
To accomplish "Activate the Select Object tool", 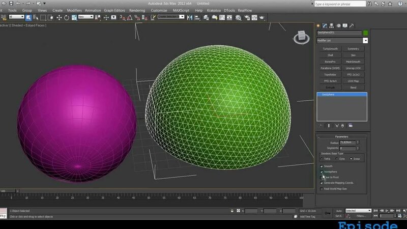I will (x=28, y=18).
